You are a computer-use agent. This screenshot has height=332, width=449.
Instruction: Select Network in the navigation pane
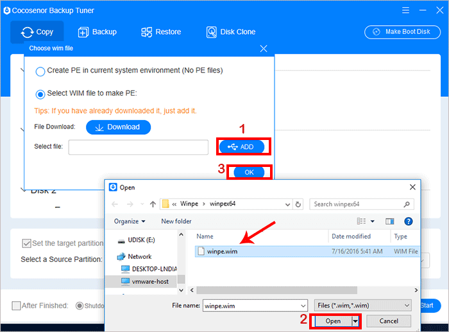click(139, 257)
